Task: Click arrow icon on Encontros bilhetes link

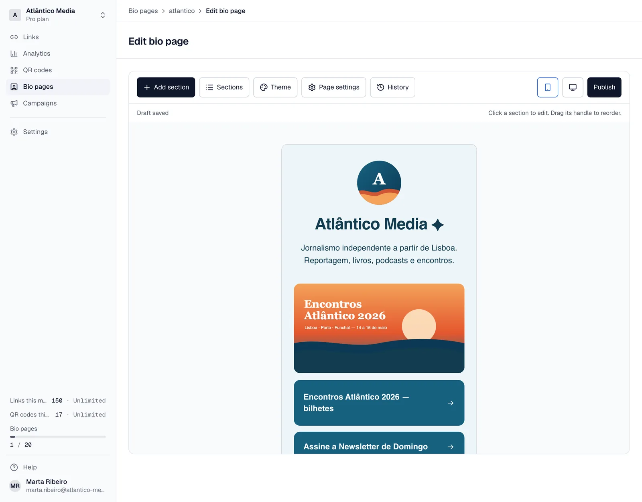Action: [451, 403]
